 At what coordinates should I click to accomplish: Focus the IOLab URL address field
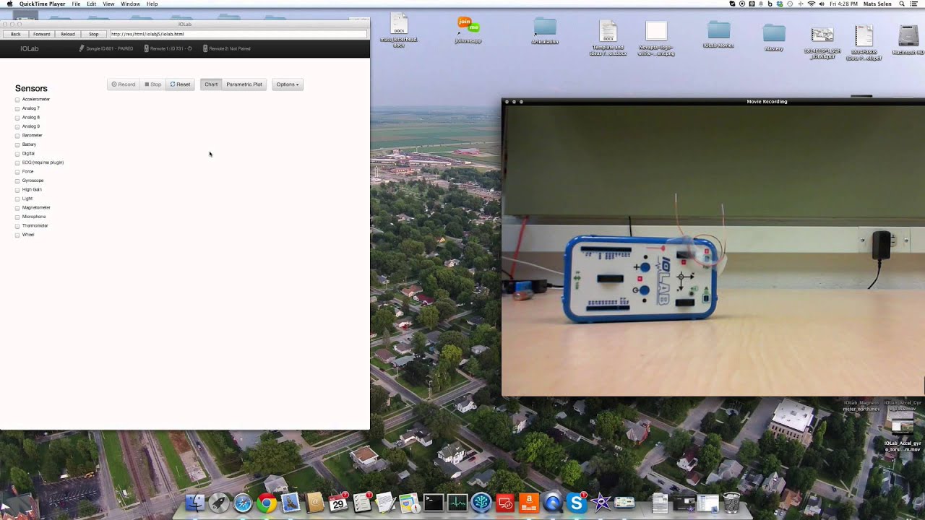coord(238,34)
